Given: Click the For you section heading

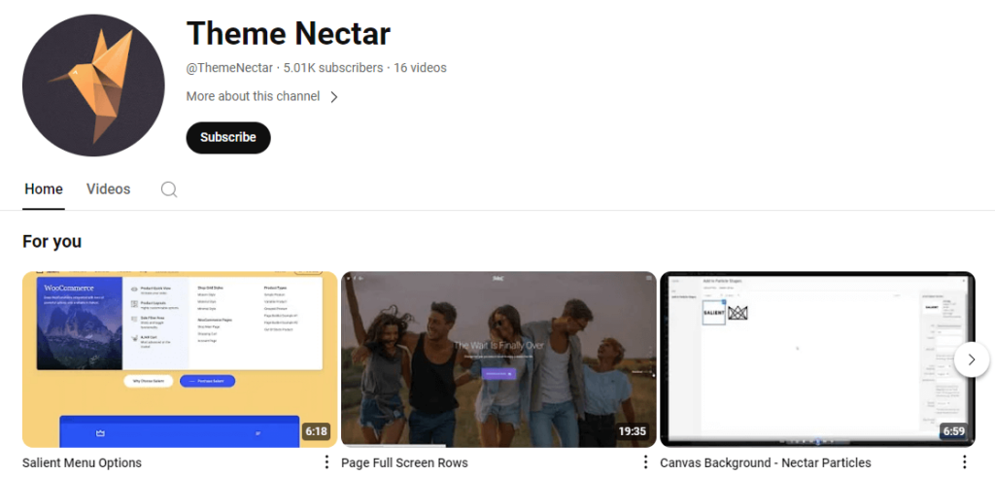Looking at the screenshot, I should (x=52, y=242).
